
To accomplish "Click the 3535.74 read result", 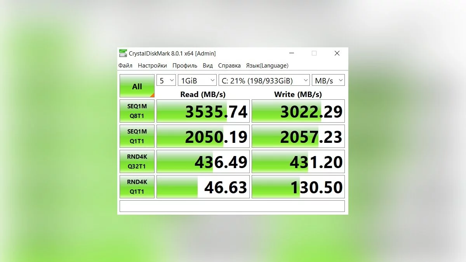I will click(203, 111).
